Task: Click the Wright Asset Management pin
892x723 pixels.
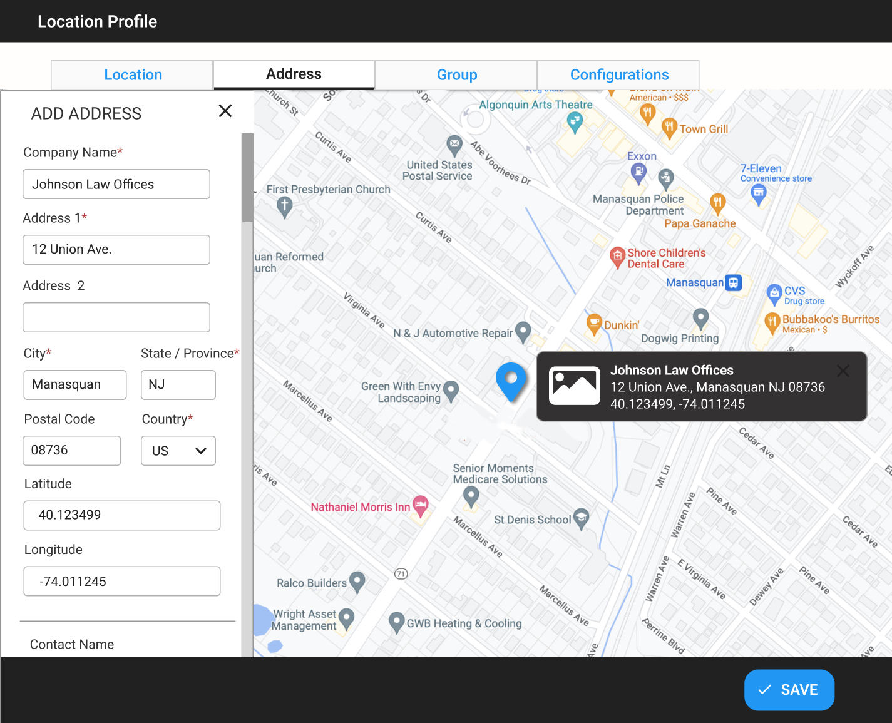Action: pyautogui.click(x=346, y=619)
